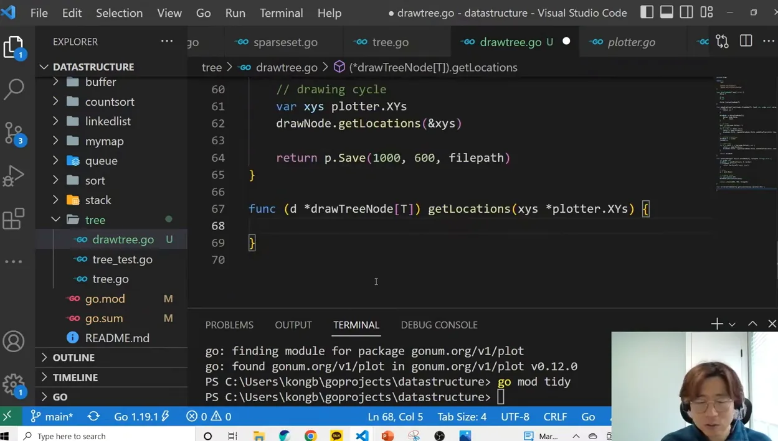Screen dimensions: 778x441
Task: Open the Help menu
Action: click(330, 12)
